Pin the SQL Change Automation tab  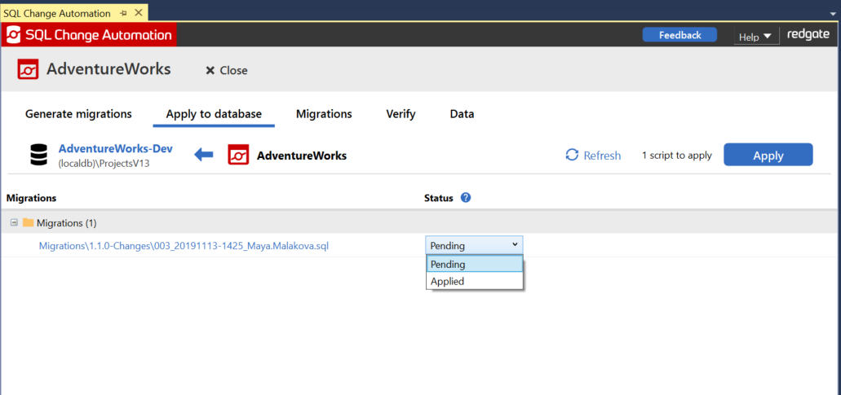tap(123, 13)
